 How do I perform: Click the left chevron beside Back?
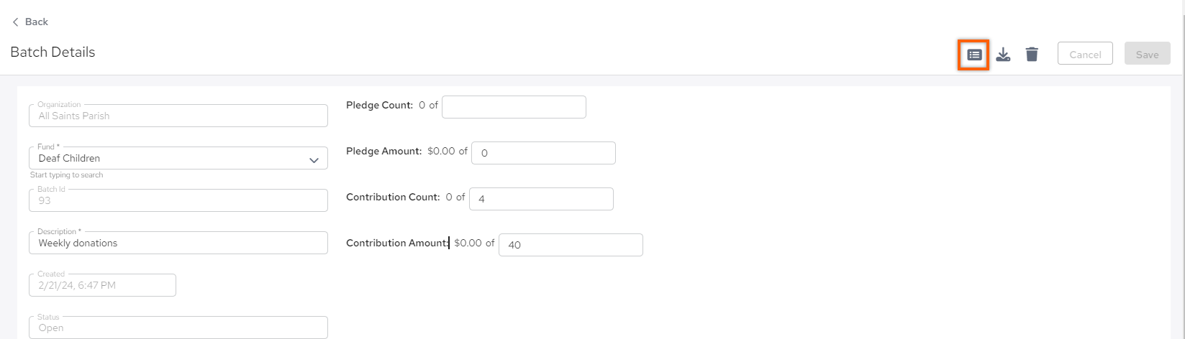click(15, 22)
